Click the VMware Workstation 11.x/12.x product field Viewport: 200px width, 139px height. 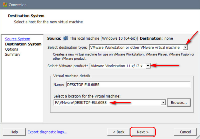pyautogui.click(x=117, y=66)
